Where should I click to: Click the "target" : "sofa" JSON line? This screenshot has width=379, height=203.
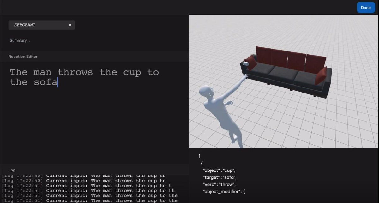220,177
